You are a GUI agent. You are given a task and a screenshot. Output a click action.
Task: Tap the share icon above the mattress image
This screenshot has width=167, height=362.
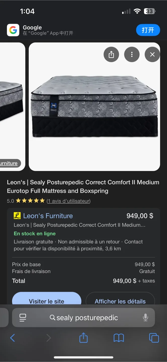click(111, 54)
